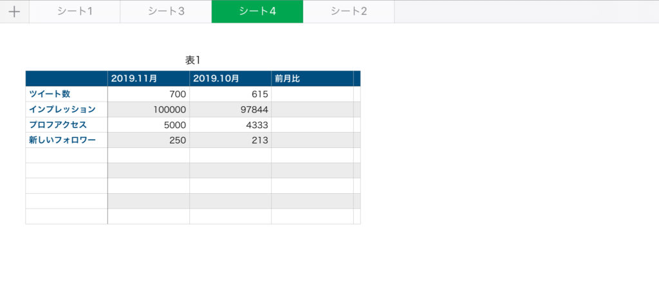Click the empty top-left header cell
The height and width of the screenshot is (298, 659).
(66, 79)
